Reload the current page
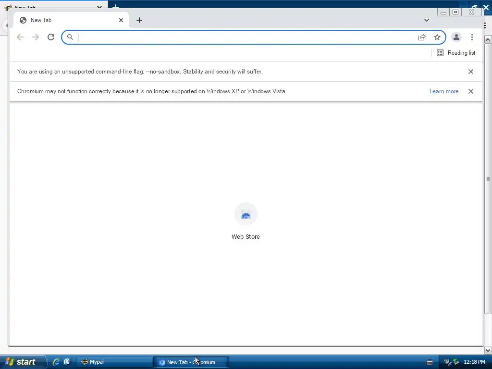The height and width of the screenshot is (369, 492). (51, 37)
